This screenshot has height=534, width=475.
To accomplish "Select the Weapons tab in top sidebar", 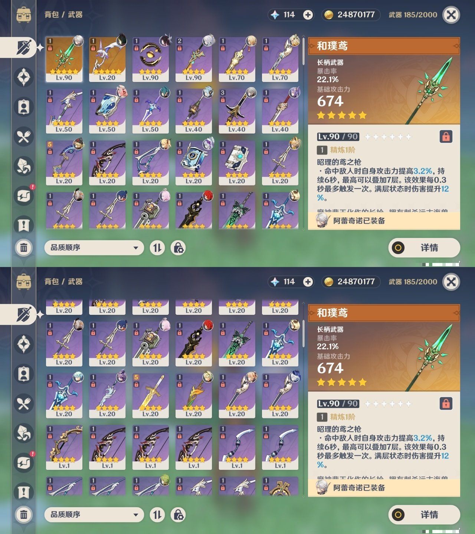I will click(23, 47).
